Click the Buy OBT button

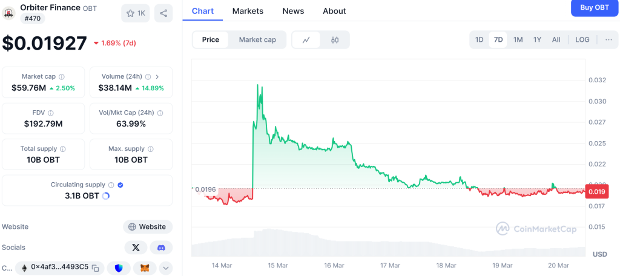pyautogui.click(x=595, y=8)
